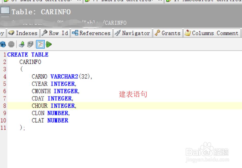This screenshot has height=168, width=242.
Task: Click the INTEGER keyword after CYEAR
Action: (63, 84)
